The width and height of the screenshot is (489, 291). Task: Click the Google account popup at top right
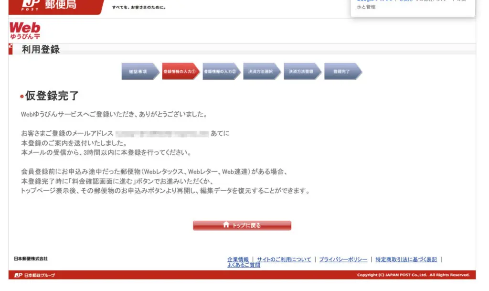tap(413, 7)
